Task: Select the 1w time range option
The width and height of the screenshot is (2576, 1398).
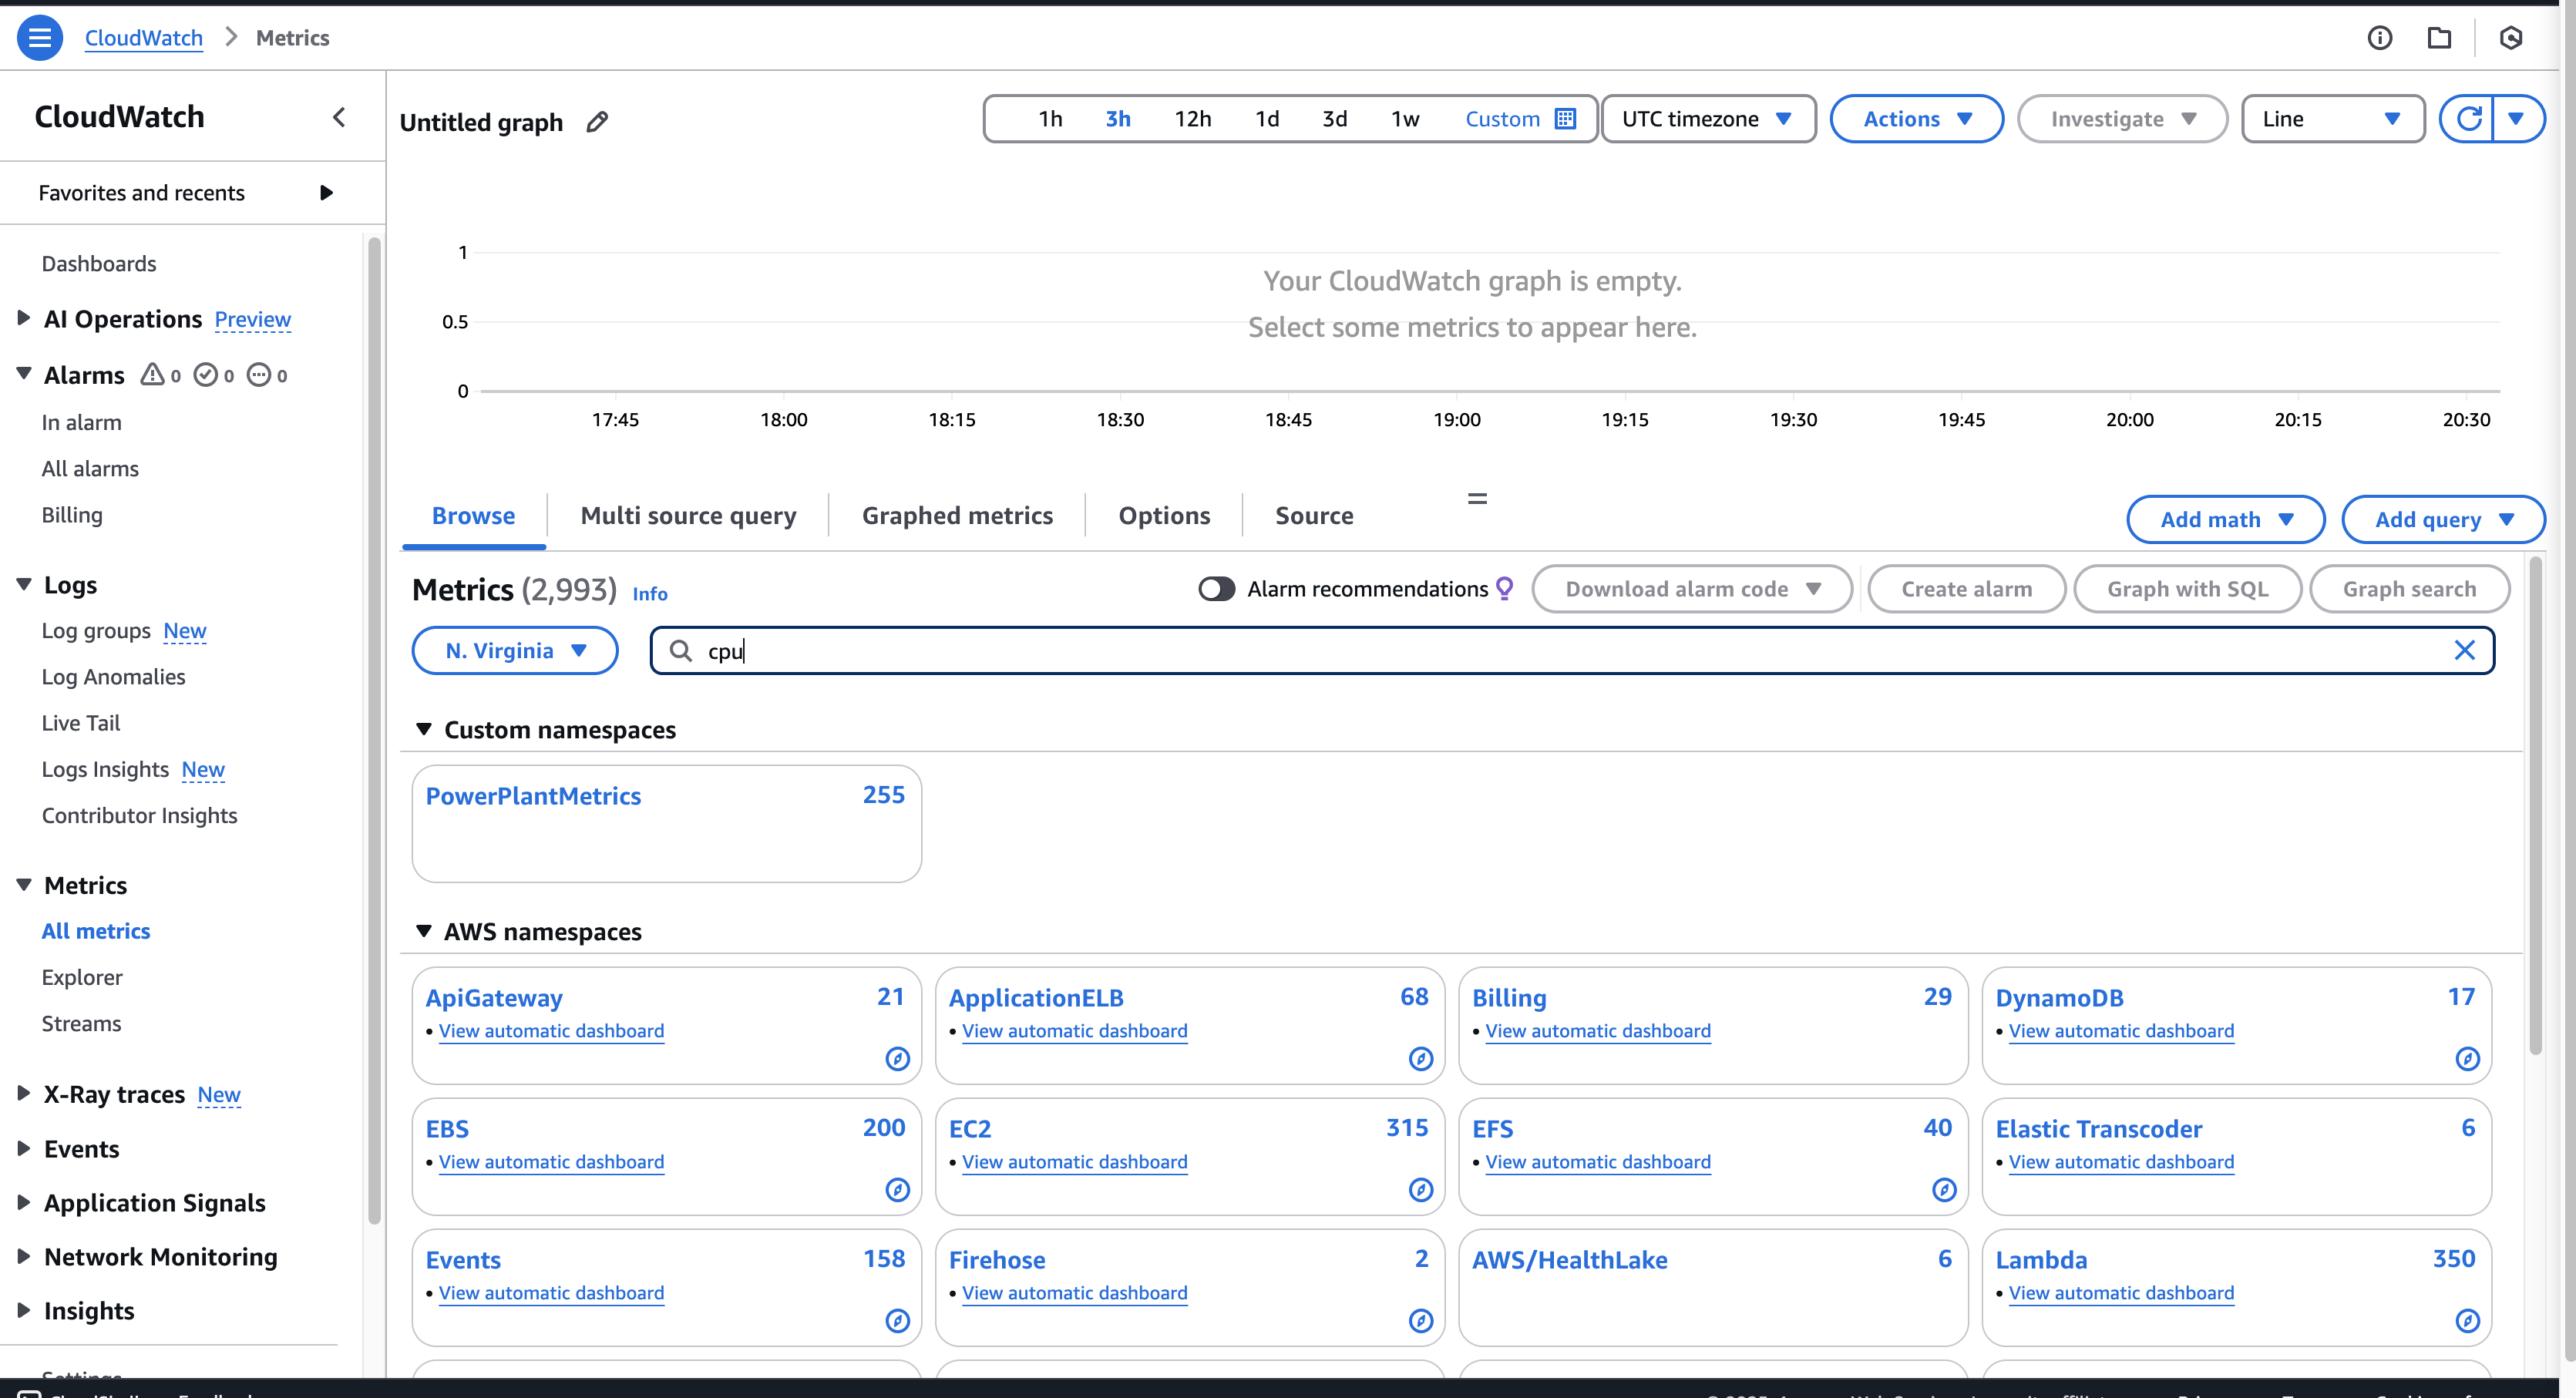Action: (1405, 119)
